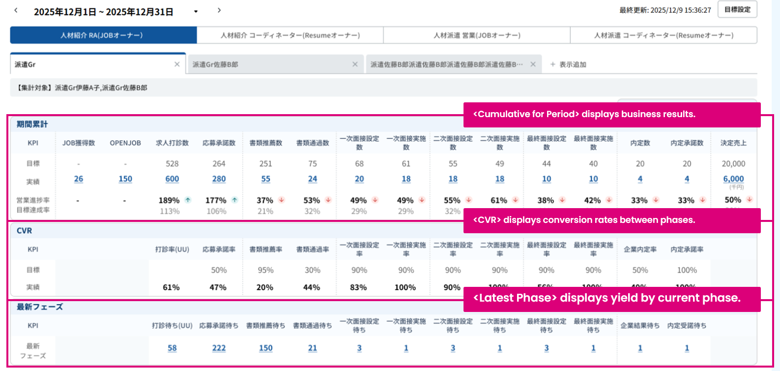Open the date range dropdown arrow
The height and width of the screenshot is (371, 780).
pyautogui.click(x=196, y=11)
